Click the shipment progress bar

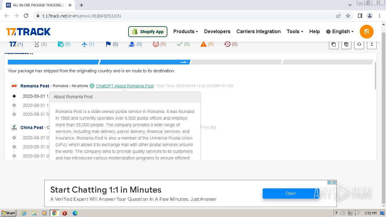pyautogui.click(x=191, y=62)
